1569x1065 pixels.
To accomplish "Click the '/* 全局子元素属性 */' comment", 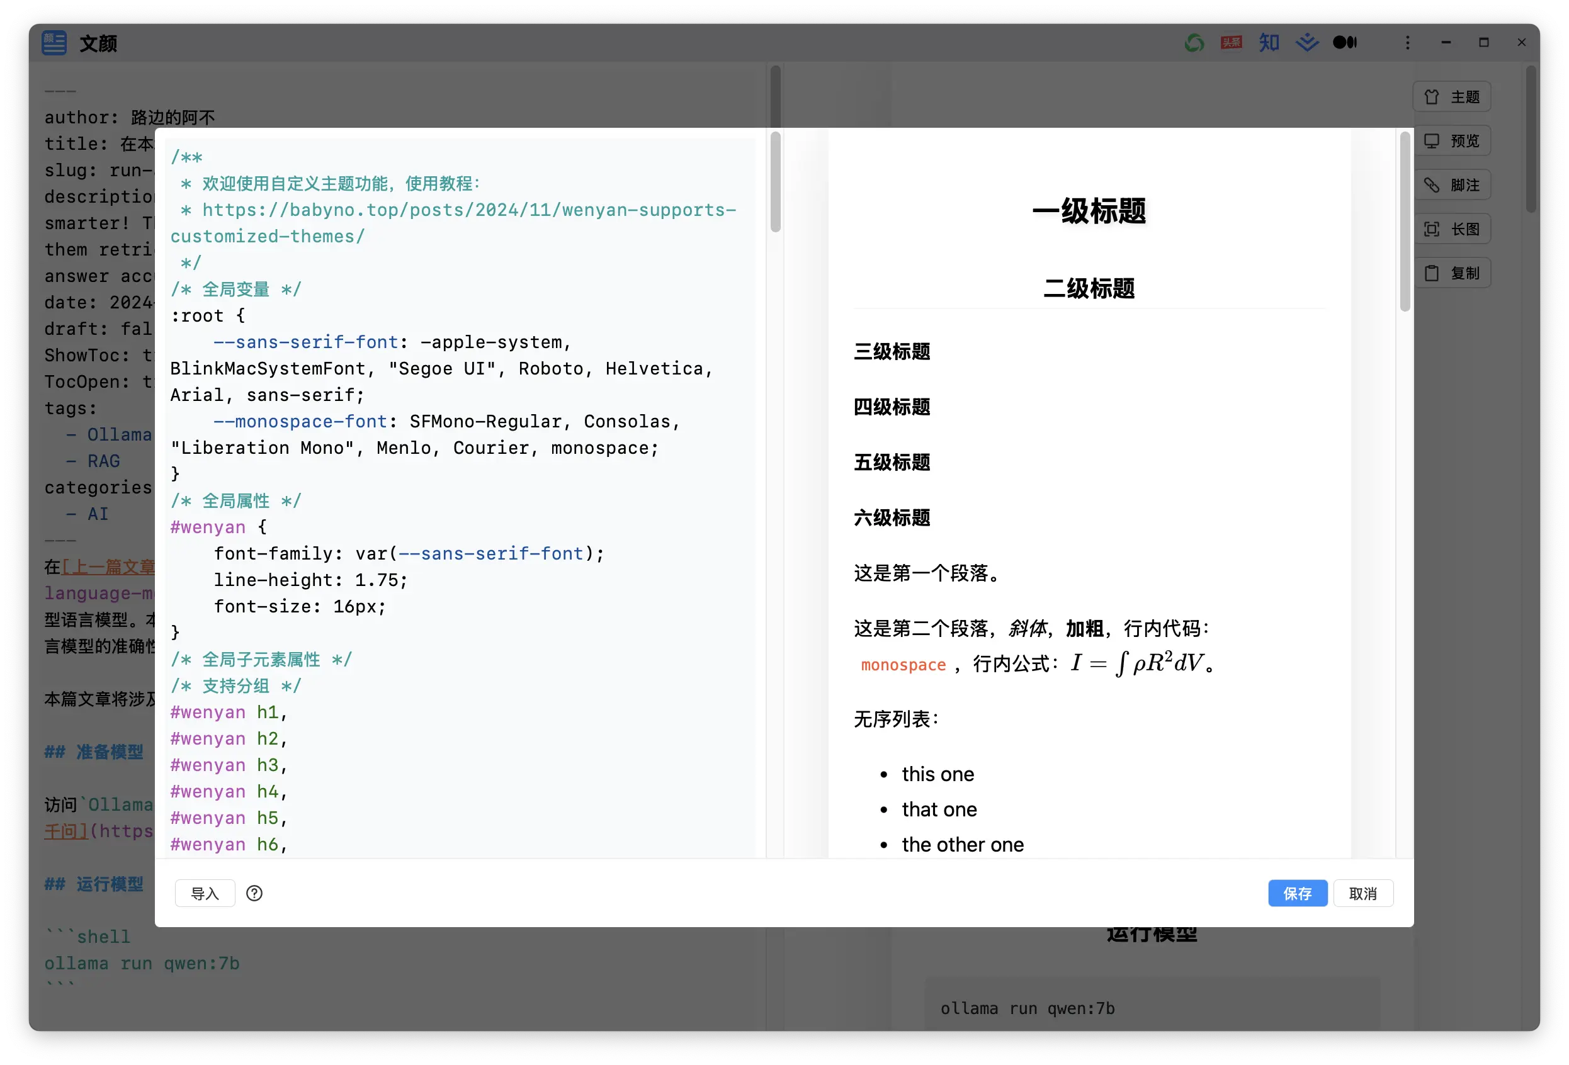I will coord(261,660).
